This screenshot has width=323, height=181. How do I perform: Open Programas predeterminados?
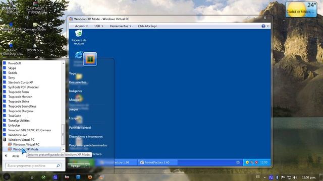point(88,145)
